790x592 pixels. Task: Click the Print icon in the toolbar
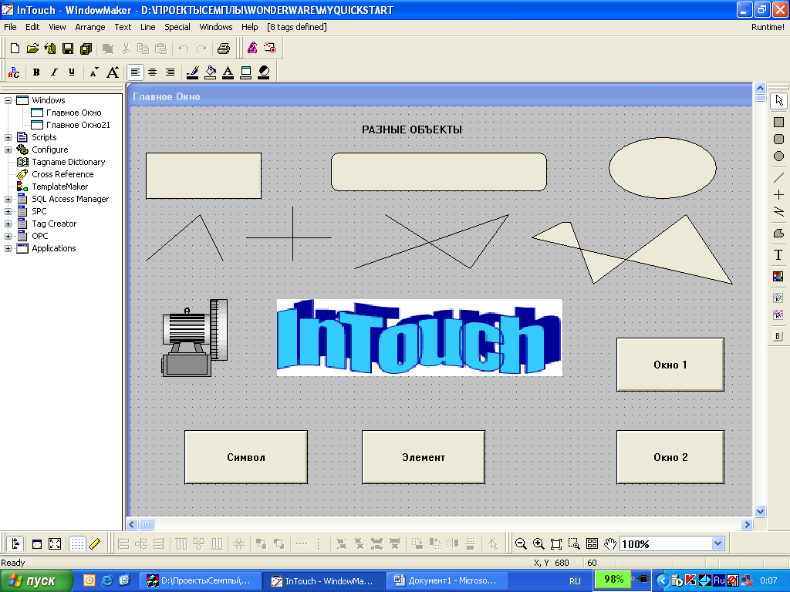click(224, 49)
